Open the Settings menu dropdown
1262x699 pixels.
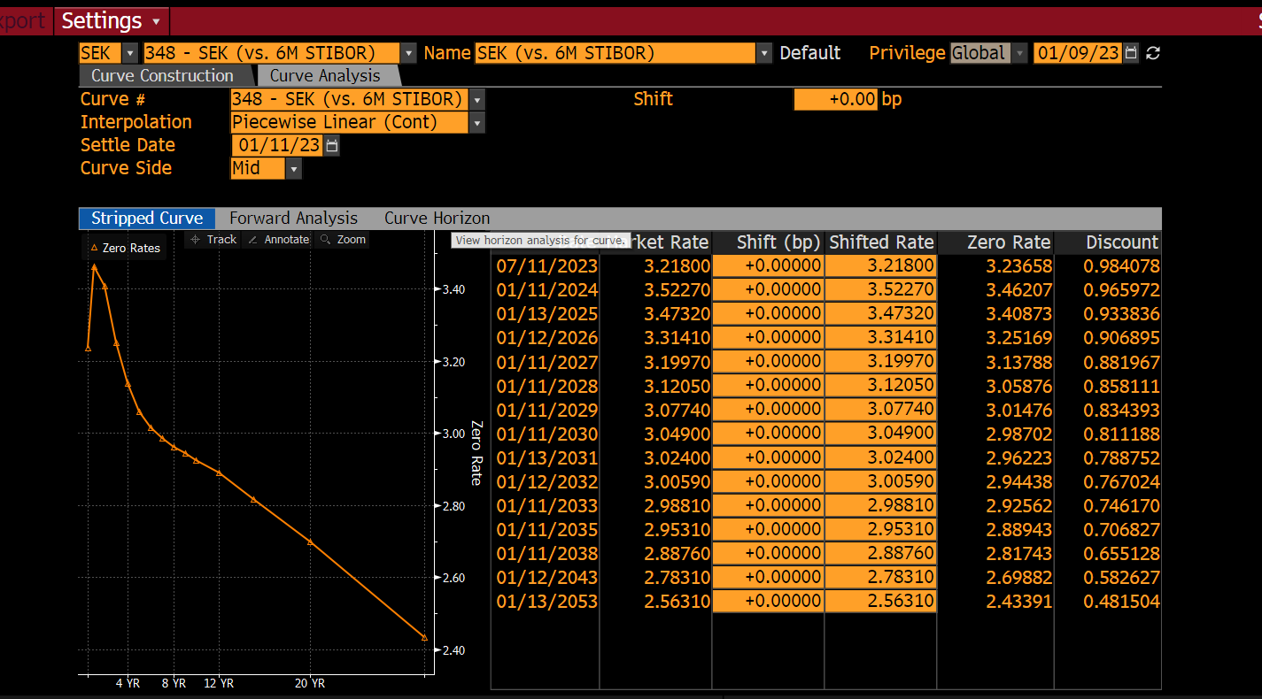click(x=111, y=20)
